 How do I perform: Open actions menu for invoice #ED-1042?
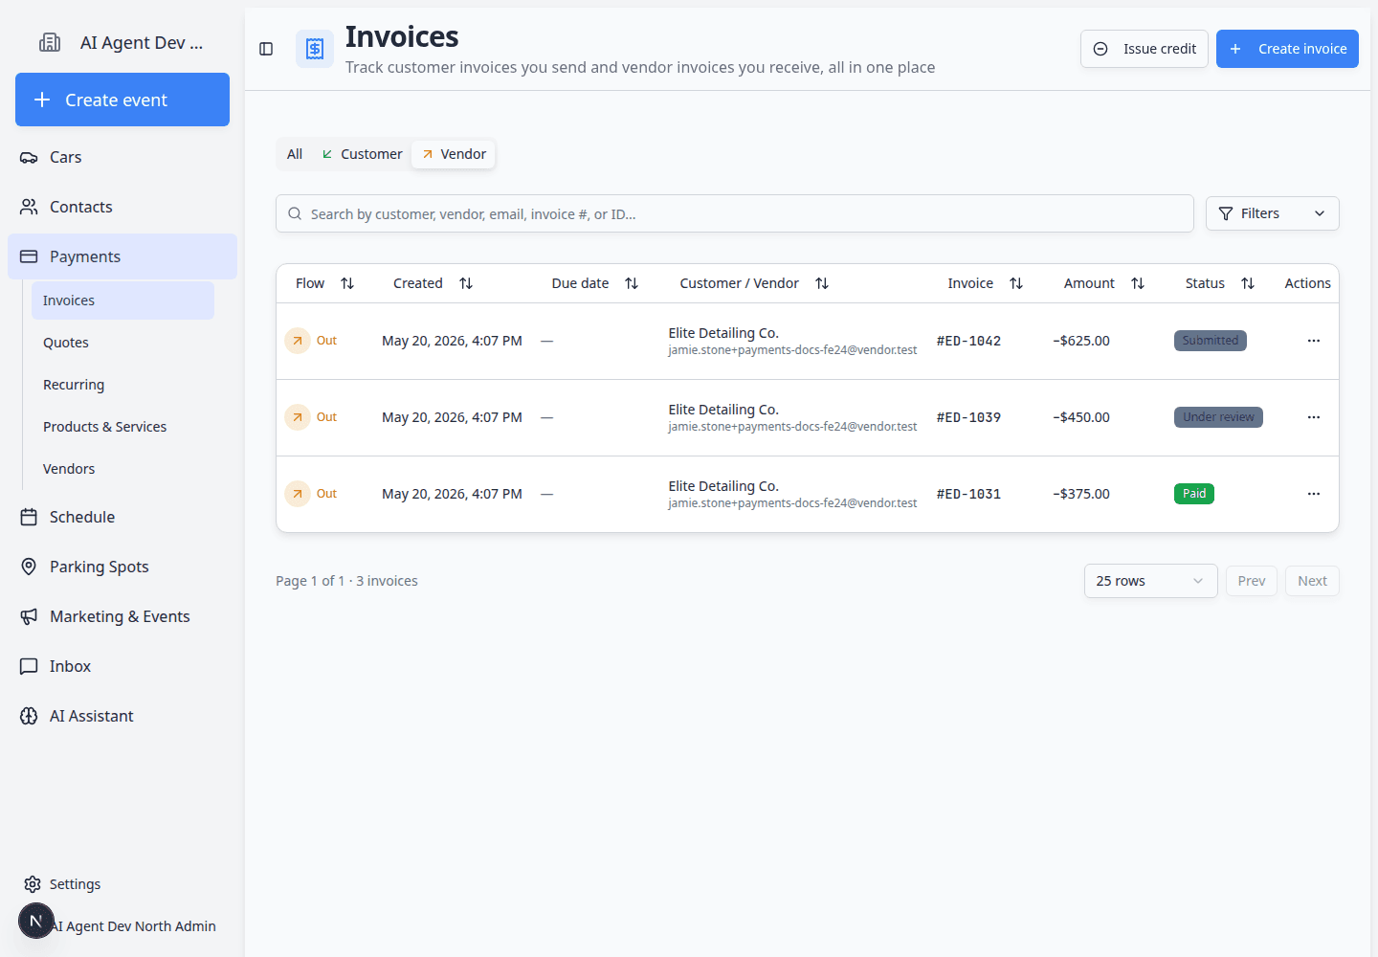(1314, 341)
